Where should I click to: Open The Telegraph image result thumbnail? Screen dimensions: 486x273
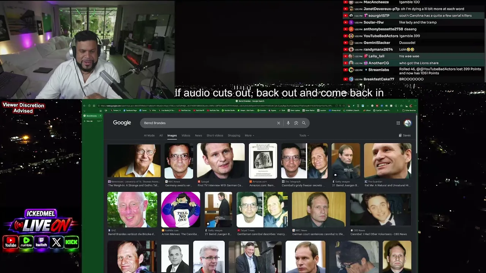pos(304,160)
